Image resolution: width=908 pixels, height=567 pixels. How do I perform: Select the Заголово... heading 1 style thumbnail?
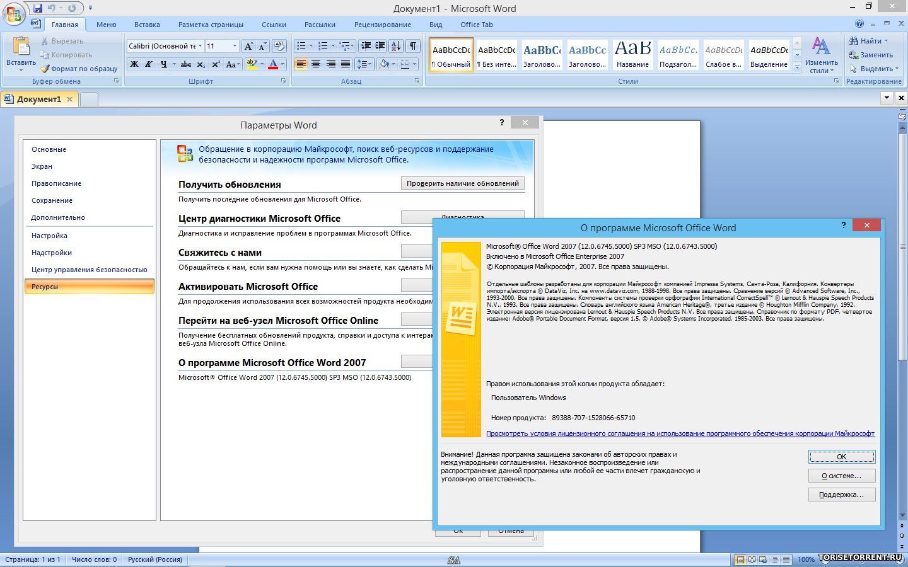coord(542,55)
